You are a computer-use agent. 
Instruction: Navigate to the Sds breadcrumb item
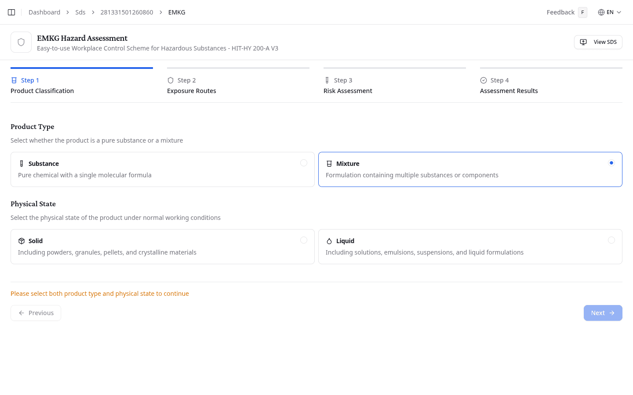[80, 12]
